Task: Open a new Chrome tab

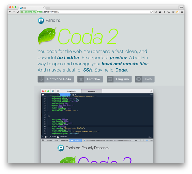Action: tap(48, 7)
